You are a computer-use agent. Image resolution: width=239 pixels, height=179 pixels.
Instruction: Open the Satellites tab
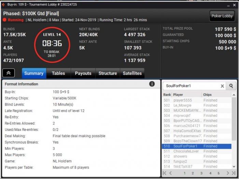(132, 73)
